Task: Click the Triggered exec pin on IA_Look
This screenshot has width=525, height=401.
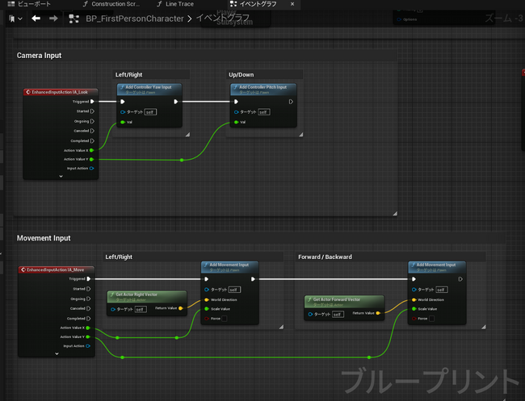Action: pyautogui.click(x=92, y=102)
